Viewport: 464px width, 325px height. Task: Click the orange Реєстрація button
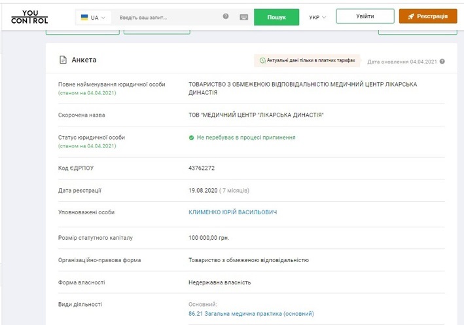428,16
